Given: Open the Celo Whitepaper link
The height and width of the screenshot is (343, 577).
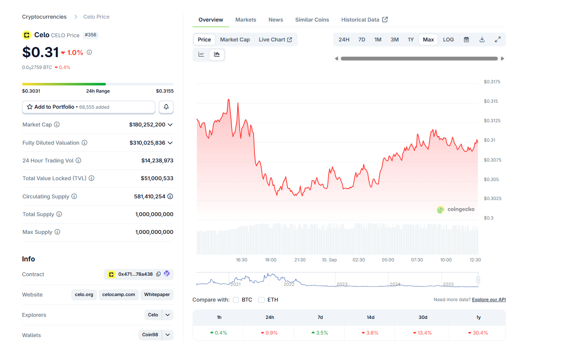Looking at the screenshot, I should click(x=157, y=294).
